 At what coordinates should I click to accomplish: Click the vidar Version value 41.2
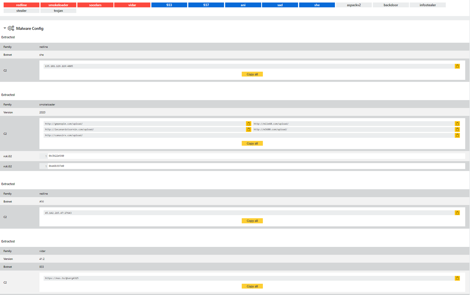(42, 259)
